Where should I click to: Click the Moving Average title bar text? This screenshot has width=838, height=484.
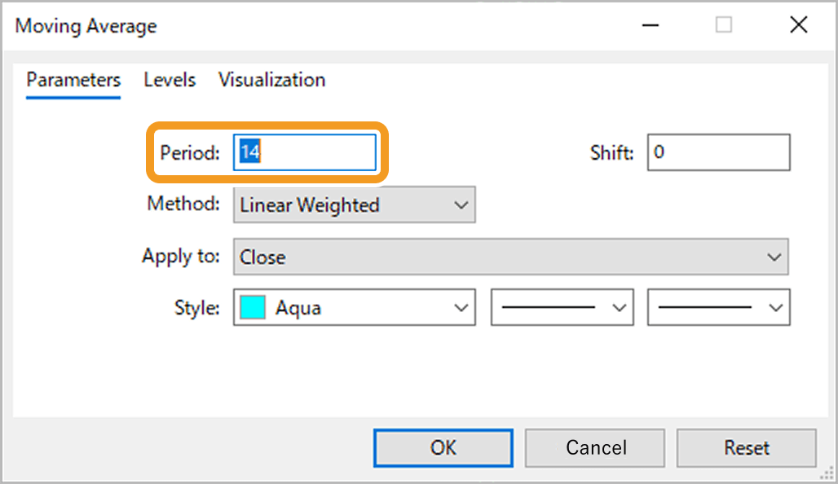pos(86,26)
